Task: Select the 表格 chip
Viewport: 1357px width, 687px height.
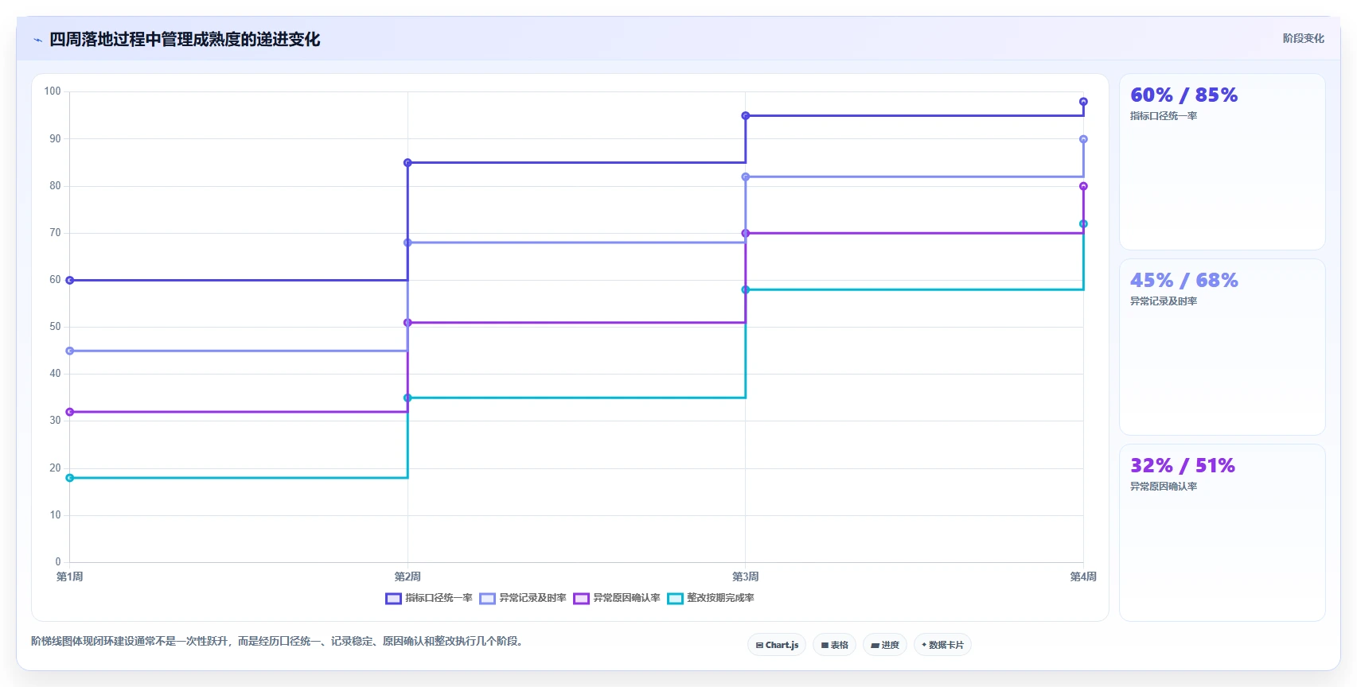Action: pyautogui.click(x=834, y=645)
